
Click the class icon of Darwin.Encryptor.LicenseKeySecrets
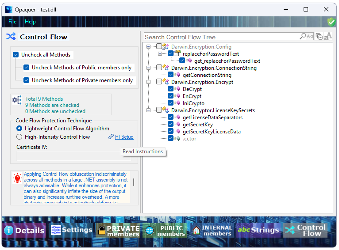(166, 110)
